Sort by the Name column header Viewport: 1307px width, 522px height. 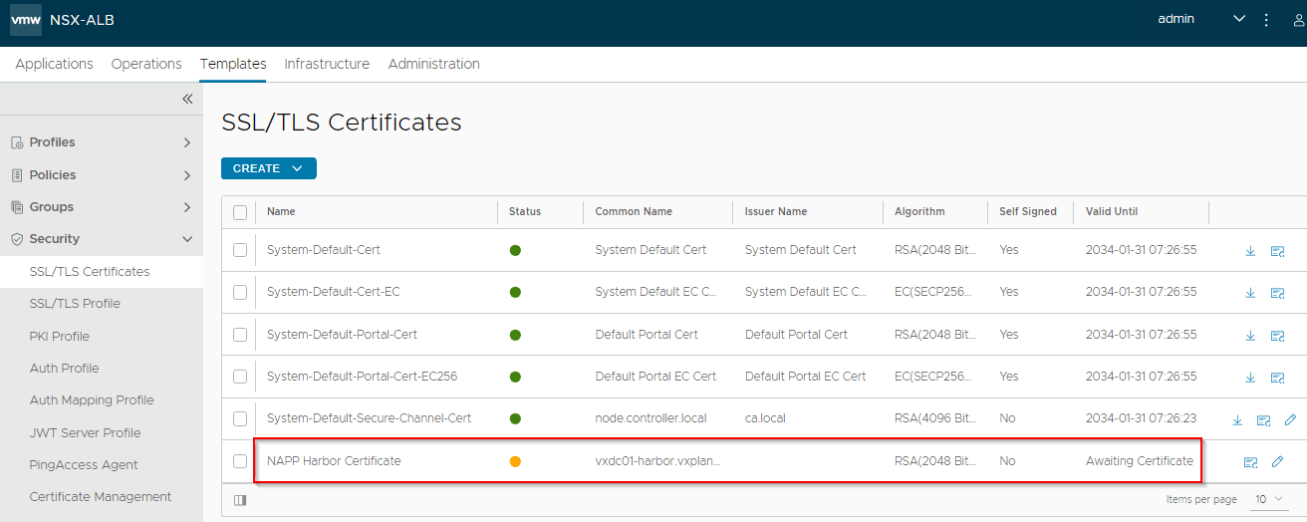[281, 212]
